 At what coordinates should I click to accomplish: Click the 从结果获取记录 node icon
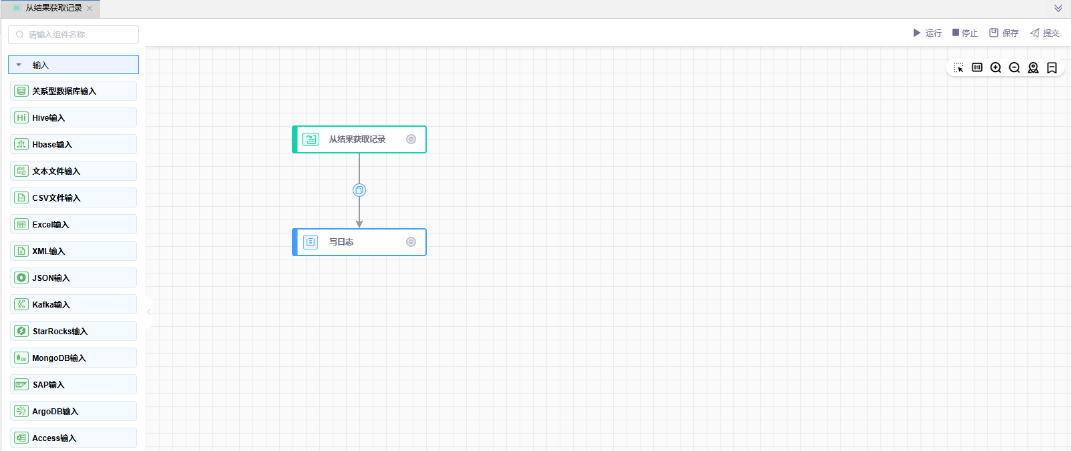(311, 139)
